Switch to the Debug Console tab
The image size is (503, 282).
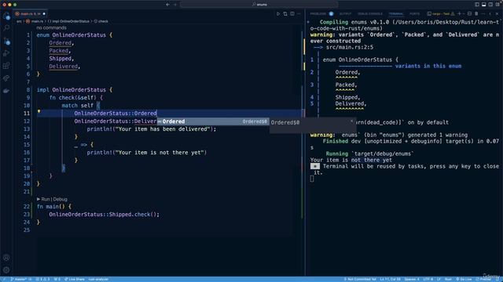(x=370, y=14)
